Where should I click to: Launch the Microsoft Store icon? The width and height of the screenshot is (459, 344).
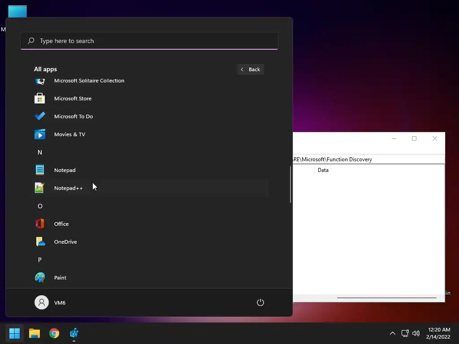[x=40, y=98]
